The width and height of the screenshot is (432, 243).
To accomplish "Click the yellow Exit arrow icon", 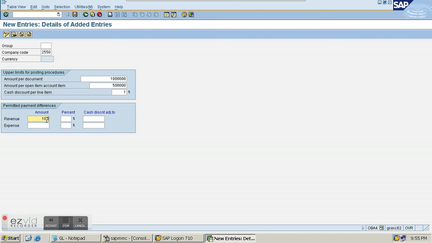I will click(92, 15).
